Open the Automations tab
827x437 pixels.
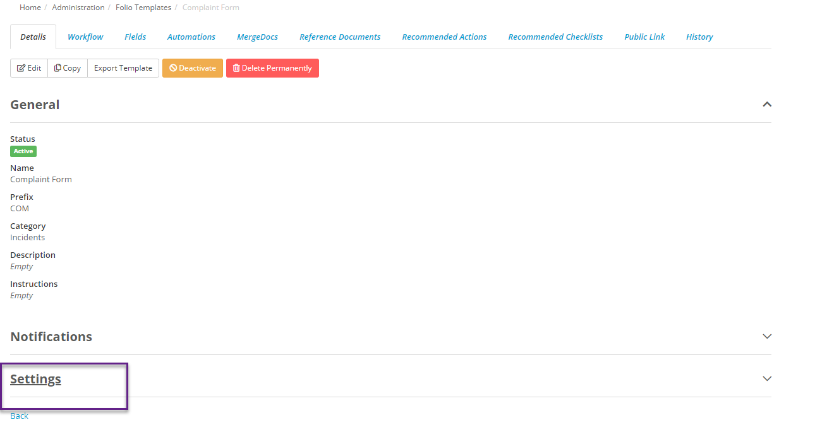pyautogui.click(x=191, y=37)
